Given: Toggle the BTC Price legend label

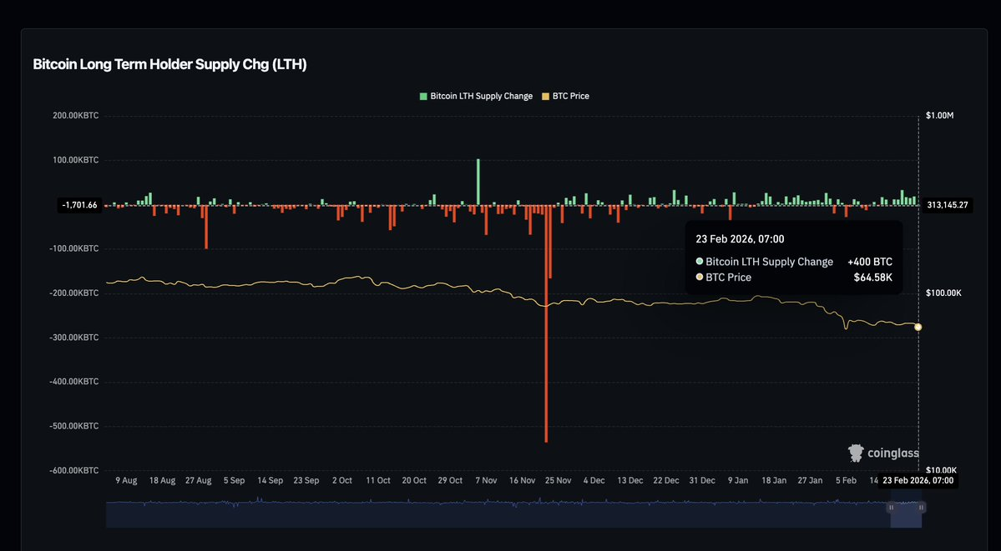Looking at the screenshot, I should [x=570, y=96].
